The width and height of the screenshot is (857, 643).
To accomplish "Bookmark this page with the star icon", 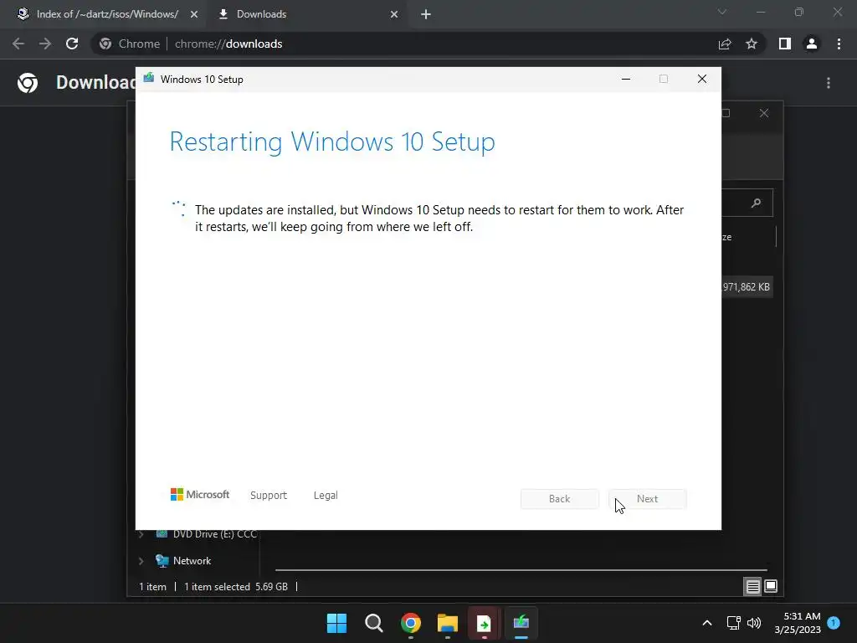I will pos(752,44).
